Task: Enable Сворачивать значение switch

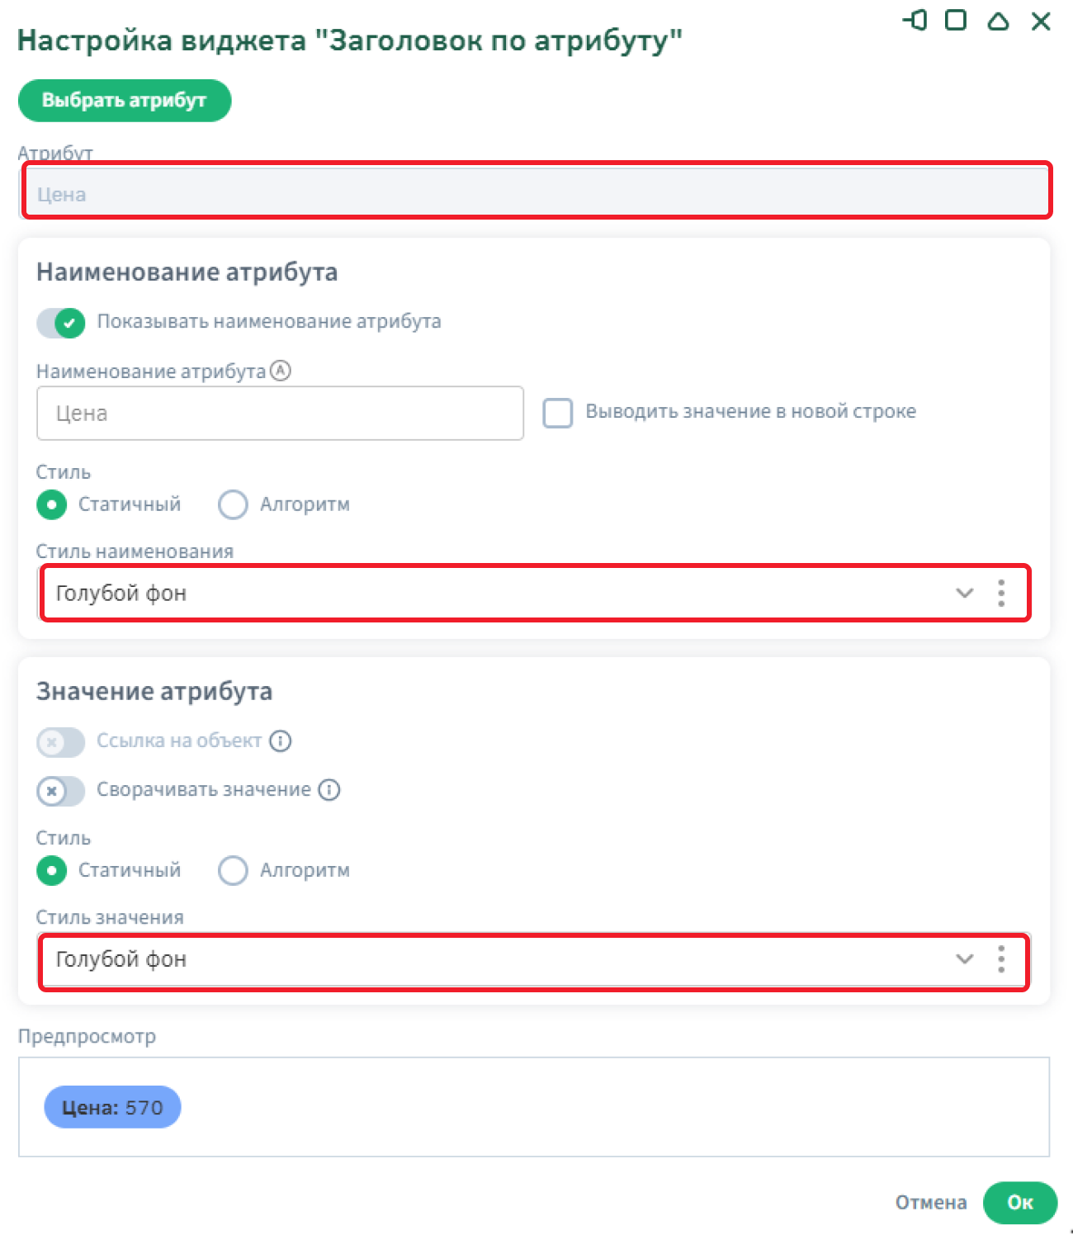Action: pyautogui.click(x=61, y=791)
